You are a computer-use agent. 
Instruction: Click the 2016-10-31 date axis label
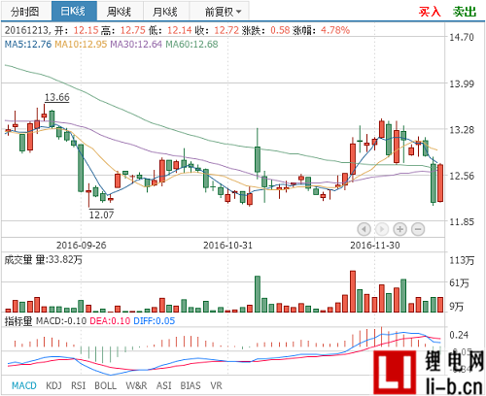coord(227,246)
